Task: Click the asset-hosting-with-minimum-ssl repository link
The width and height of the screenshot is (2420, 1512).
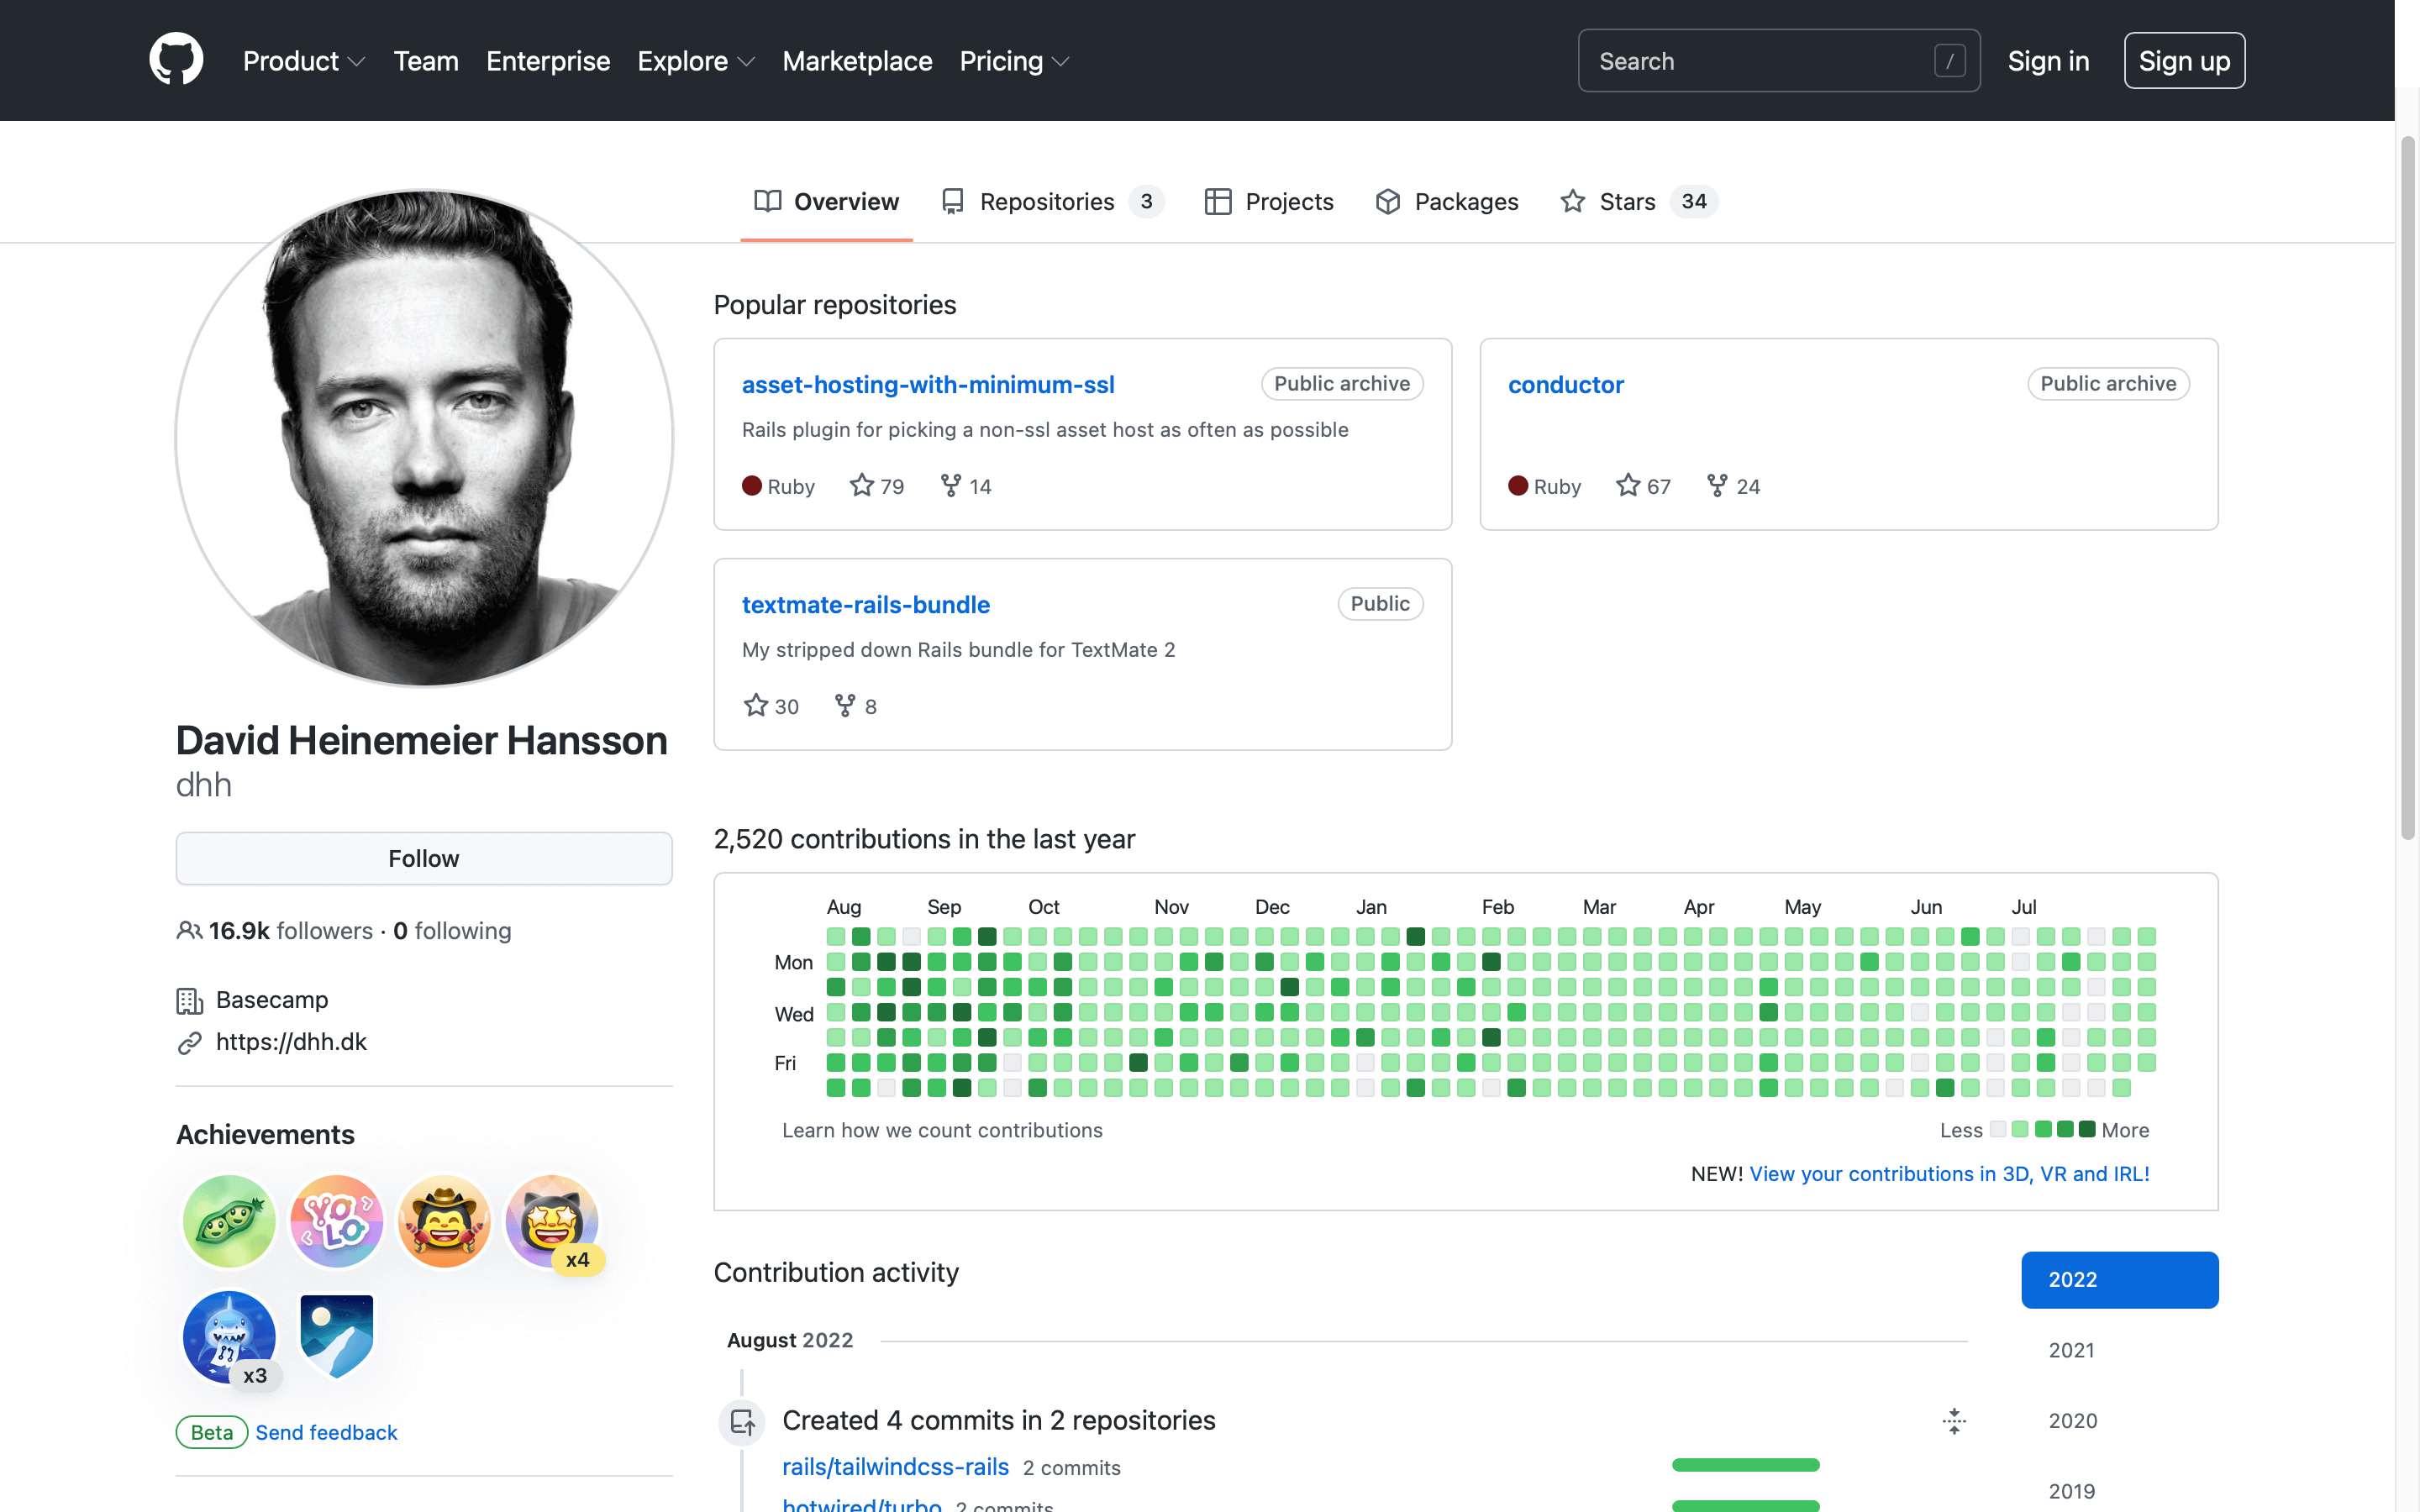Action: [927, 383]
